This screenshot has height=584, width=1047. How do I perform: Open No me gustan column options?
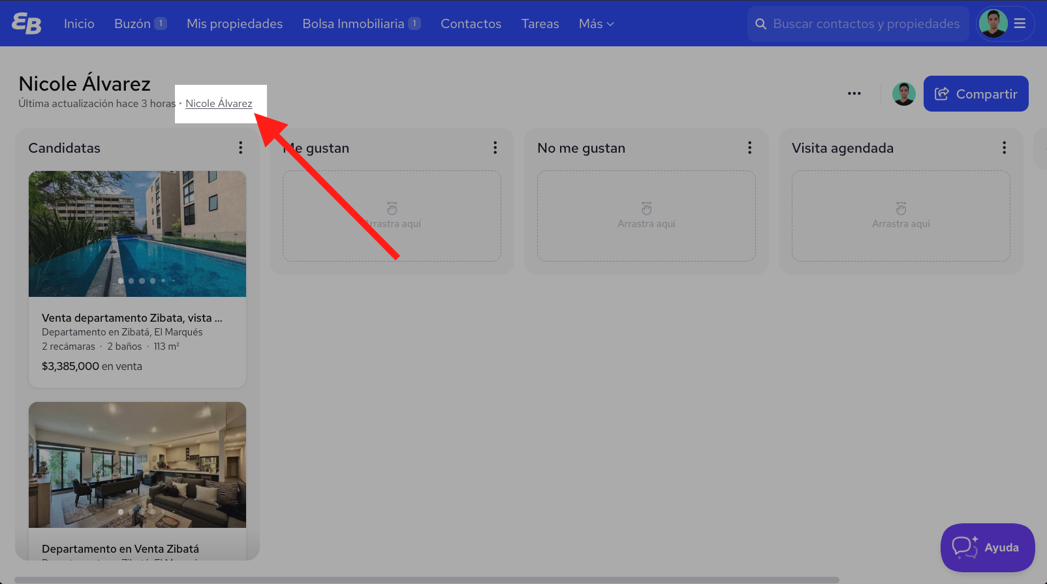(x=750, y=147)
